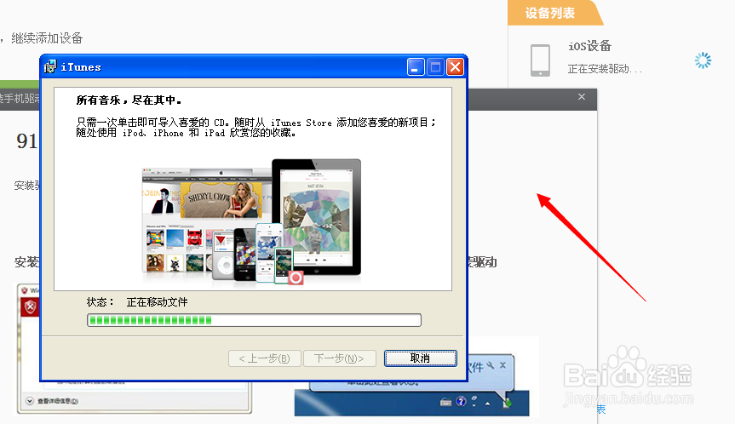Screen dimensions: 735x424
Task: Click the small Windows security shield icon
Action: [25, 290]
